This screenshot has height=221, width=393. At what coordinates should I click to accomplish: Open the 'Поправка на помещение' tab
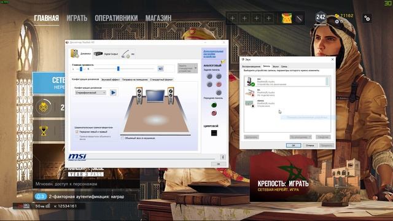pos(134,80)
